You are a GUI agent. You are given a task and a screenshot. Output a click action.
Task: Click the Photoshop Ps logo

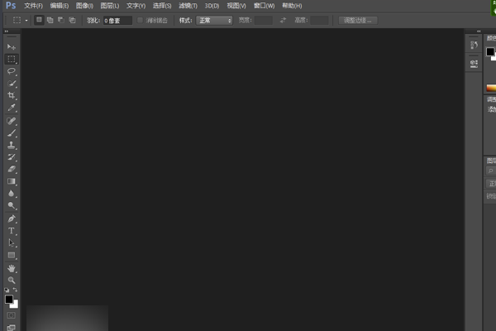[x=11, y=6]
